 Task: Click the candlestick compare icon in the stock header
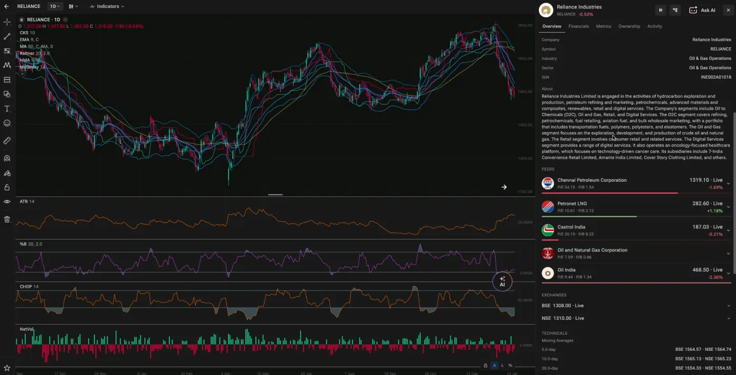click(661, 10)
